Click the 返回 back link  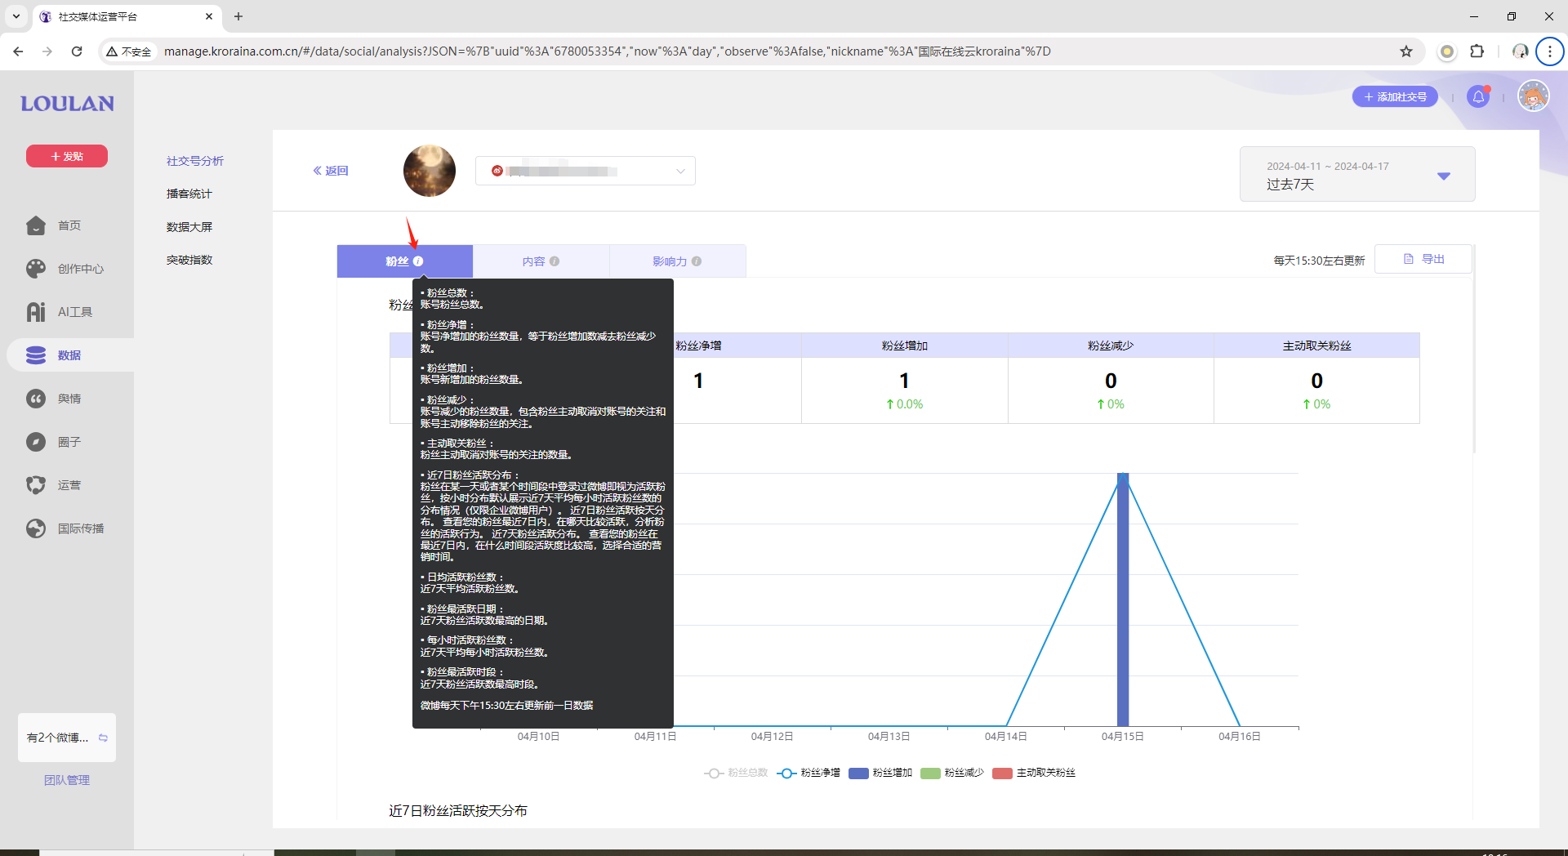click(331, 171)
